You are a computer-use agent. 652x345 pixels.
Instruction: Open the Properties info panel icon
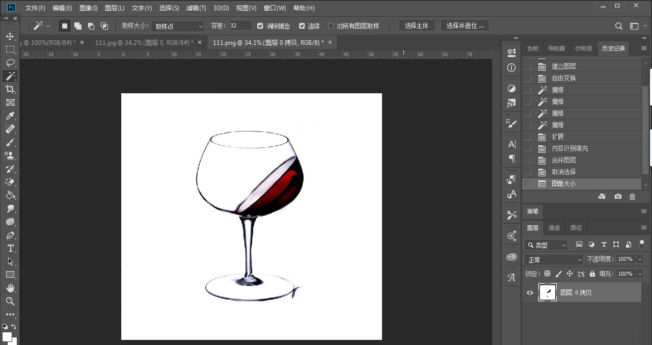tap(512, 67)
